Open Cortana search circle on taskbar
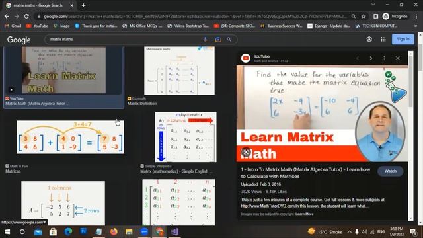The height and width of the screenshot is (238, 423). [x=22, y=232]
